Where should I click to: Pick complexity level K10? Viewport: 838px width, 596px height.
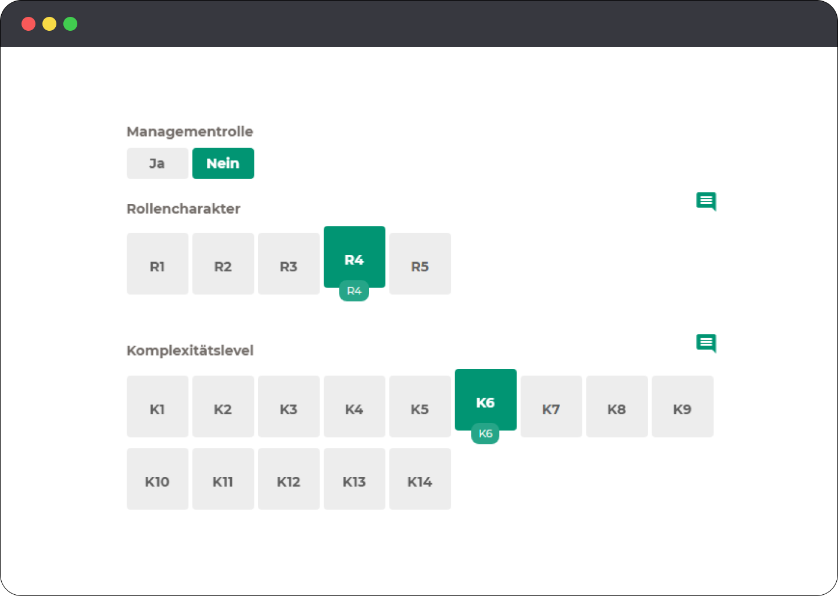(157, 479)
